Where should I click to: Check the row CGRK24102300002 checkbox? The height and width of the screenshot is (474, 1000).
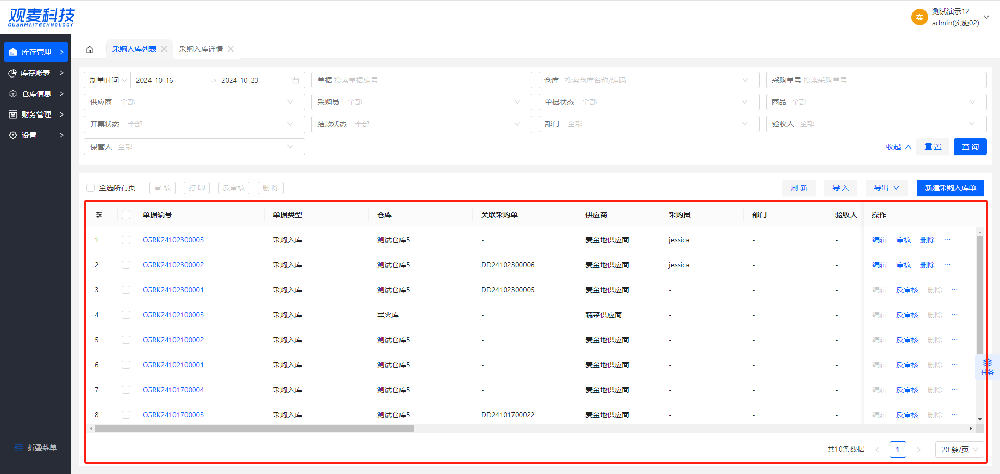coord(126,265)
